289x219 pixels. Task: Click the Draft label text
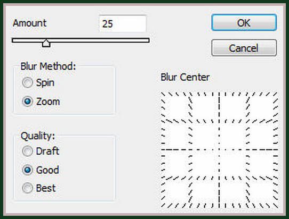(x=47, y=151)
